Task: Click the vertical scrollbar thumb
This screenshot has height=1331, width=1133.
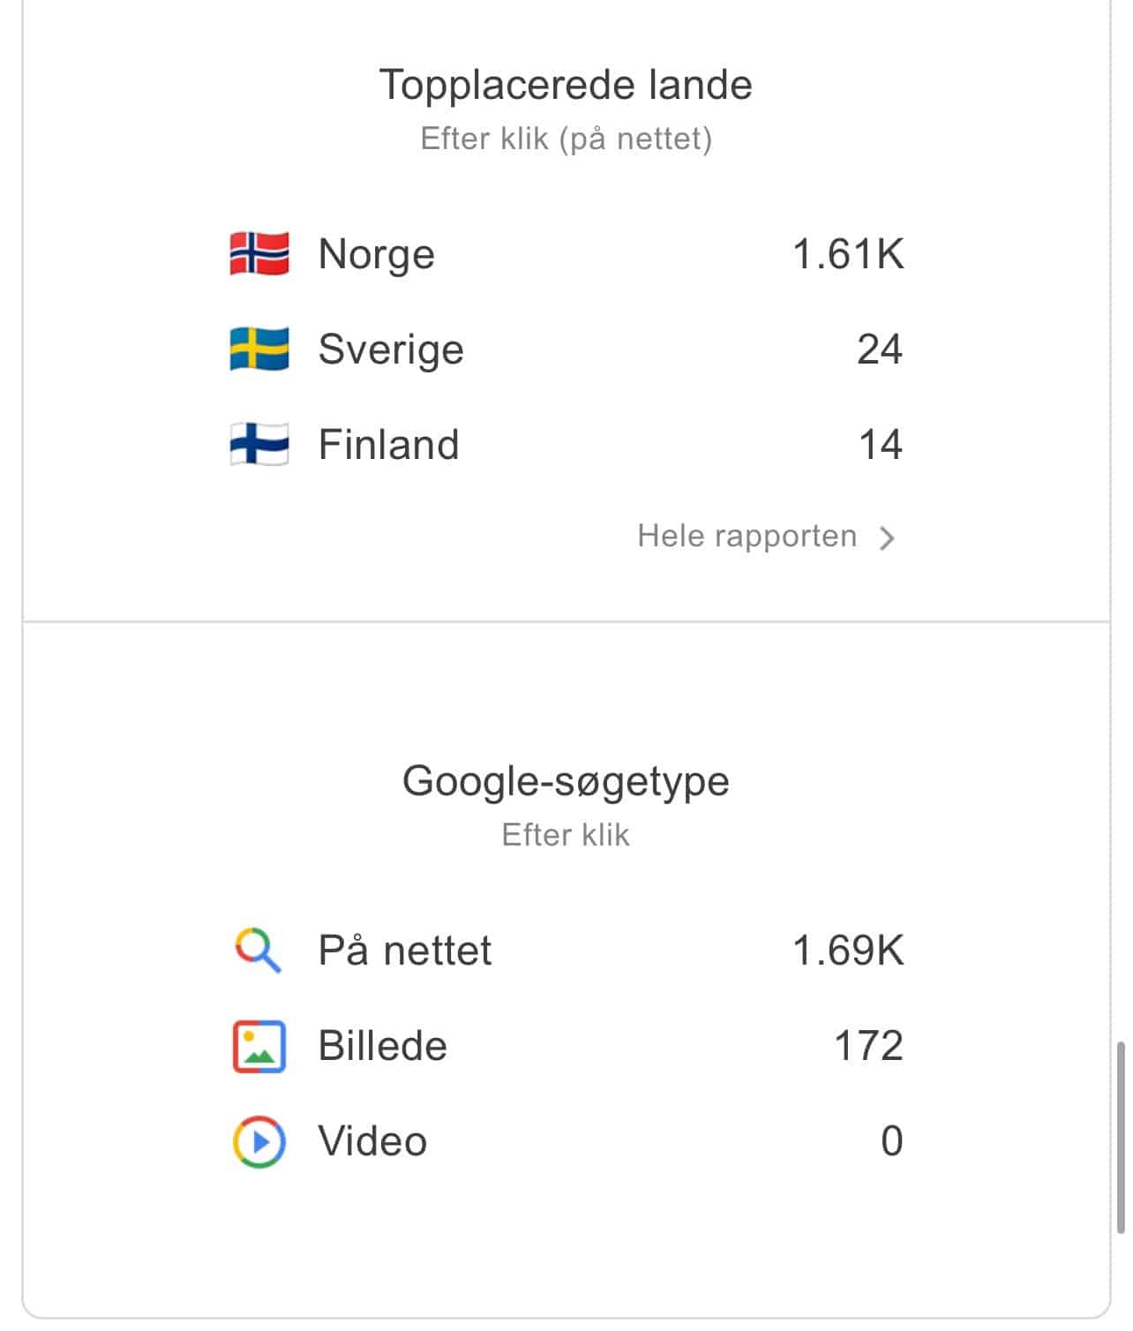Action: point(1121,1139)
